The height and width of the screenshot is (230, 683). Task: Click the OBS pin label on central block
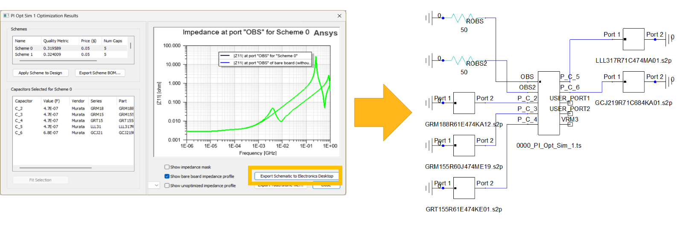point(527,77)
